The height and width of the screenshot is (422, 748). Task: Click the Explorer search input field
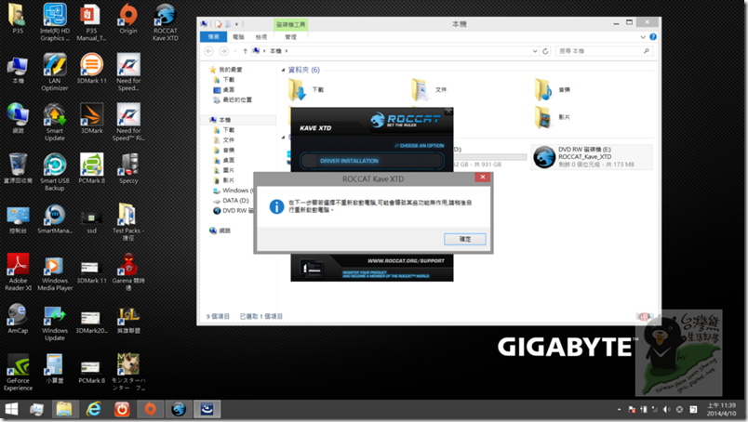tap(604, 51)
